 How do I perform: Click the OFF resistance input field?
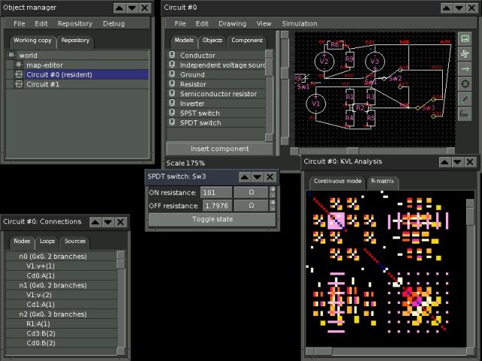(x=218, y=205)
